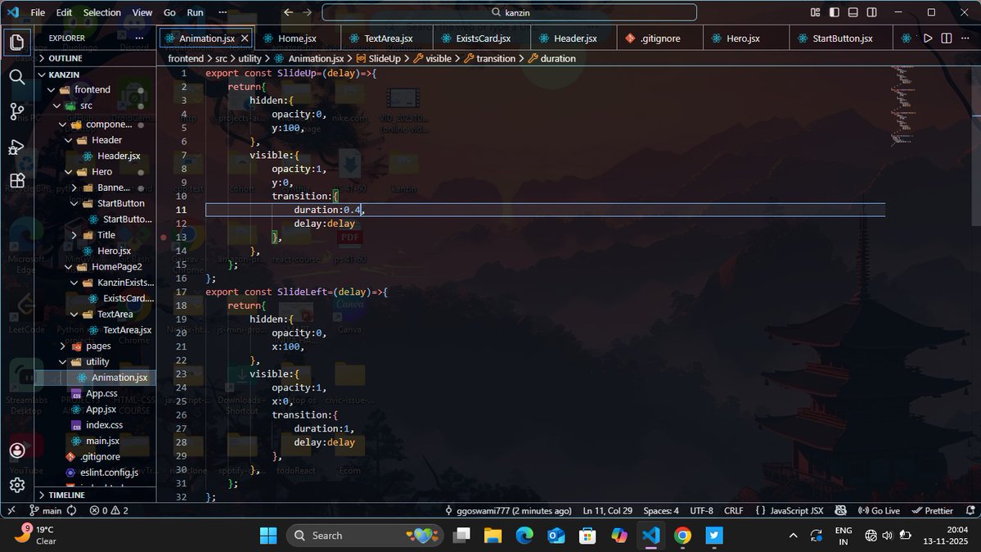Viewport: 981px width, 552px height.
Task: Open the Search view in the activity bar
Action: pos(18,77)
